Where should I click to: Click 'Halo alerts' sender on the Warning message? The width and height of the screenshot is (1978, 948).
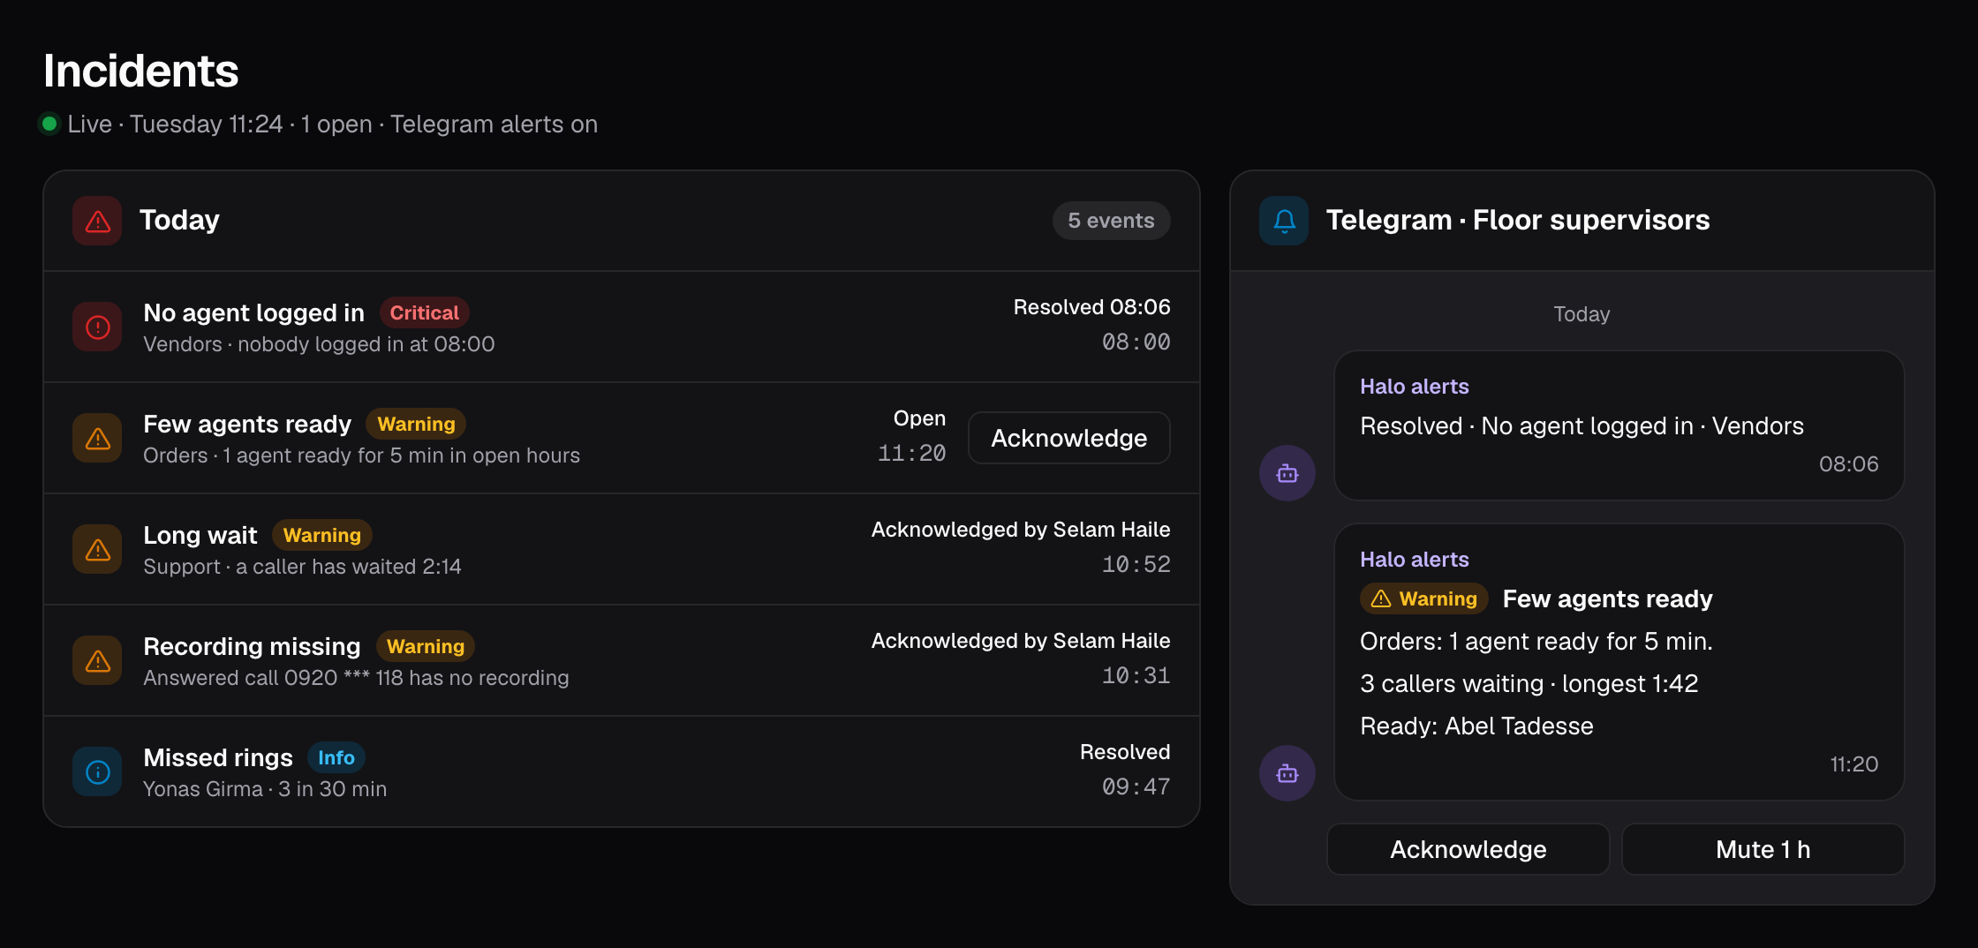[1414, 560]
